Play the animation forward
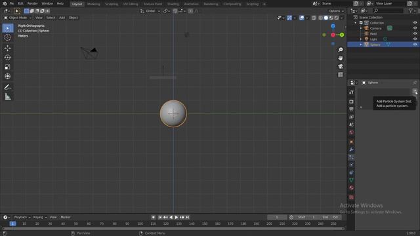 (177, 217)
